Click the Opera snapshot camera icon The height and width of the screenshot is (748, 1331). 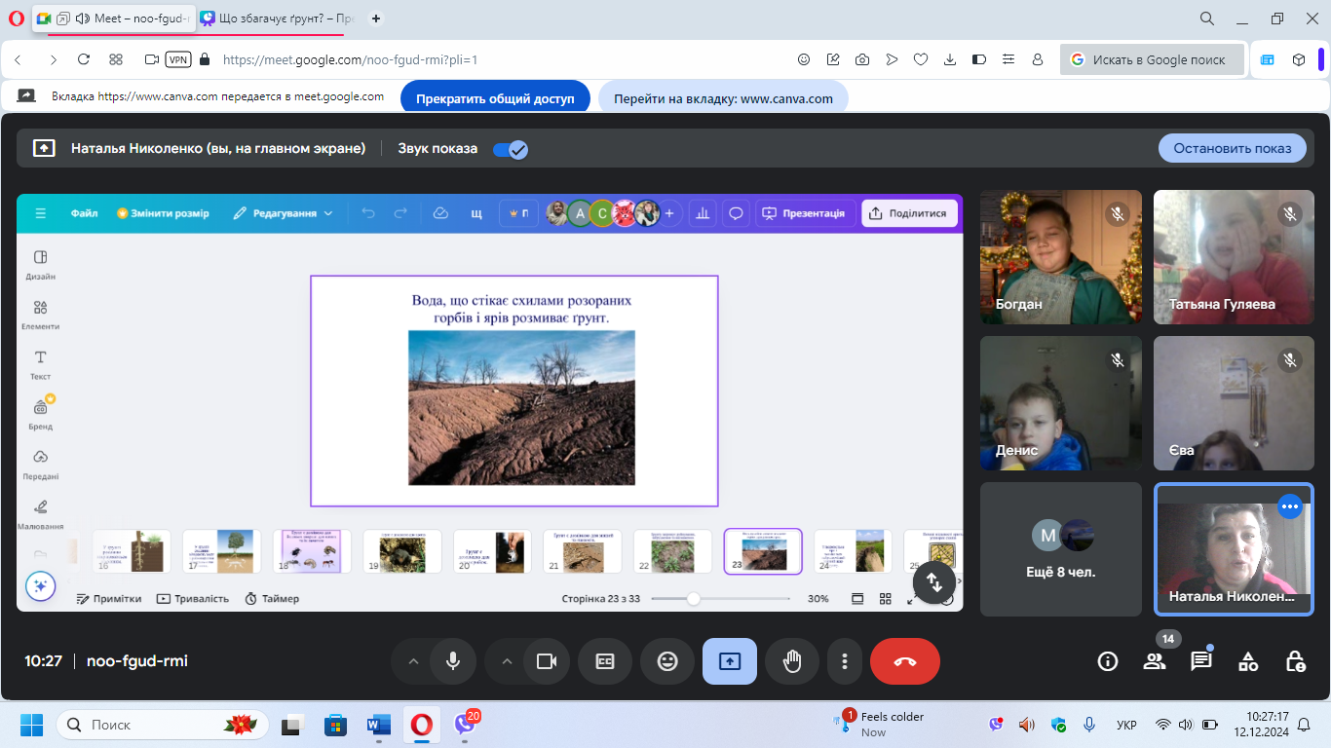862,59
